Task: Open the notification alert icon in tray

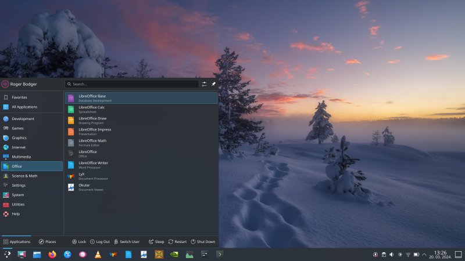Action: point(375,255)
